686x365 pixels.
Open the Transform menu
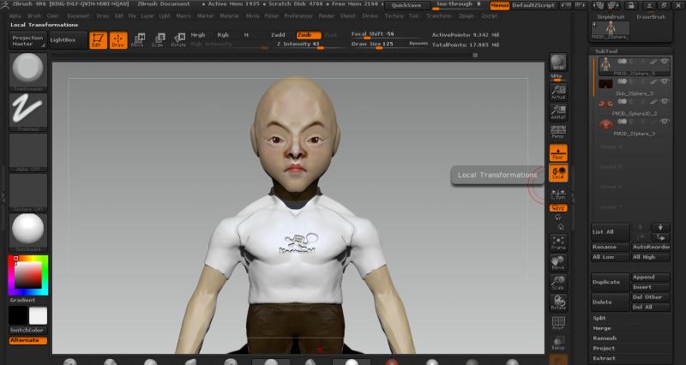439,15
